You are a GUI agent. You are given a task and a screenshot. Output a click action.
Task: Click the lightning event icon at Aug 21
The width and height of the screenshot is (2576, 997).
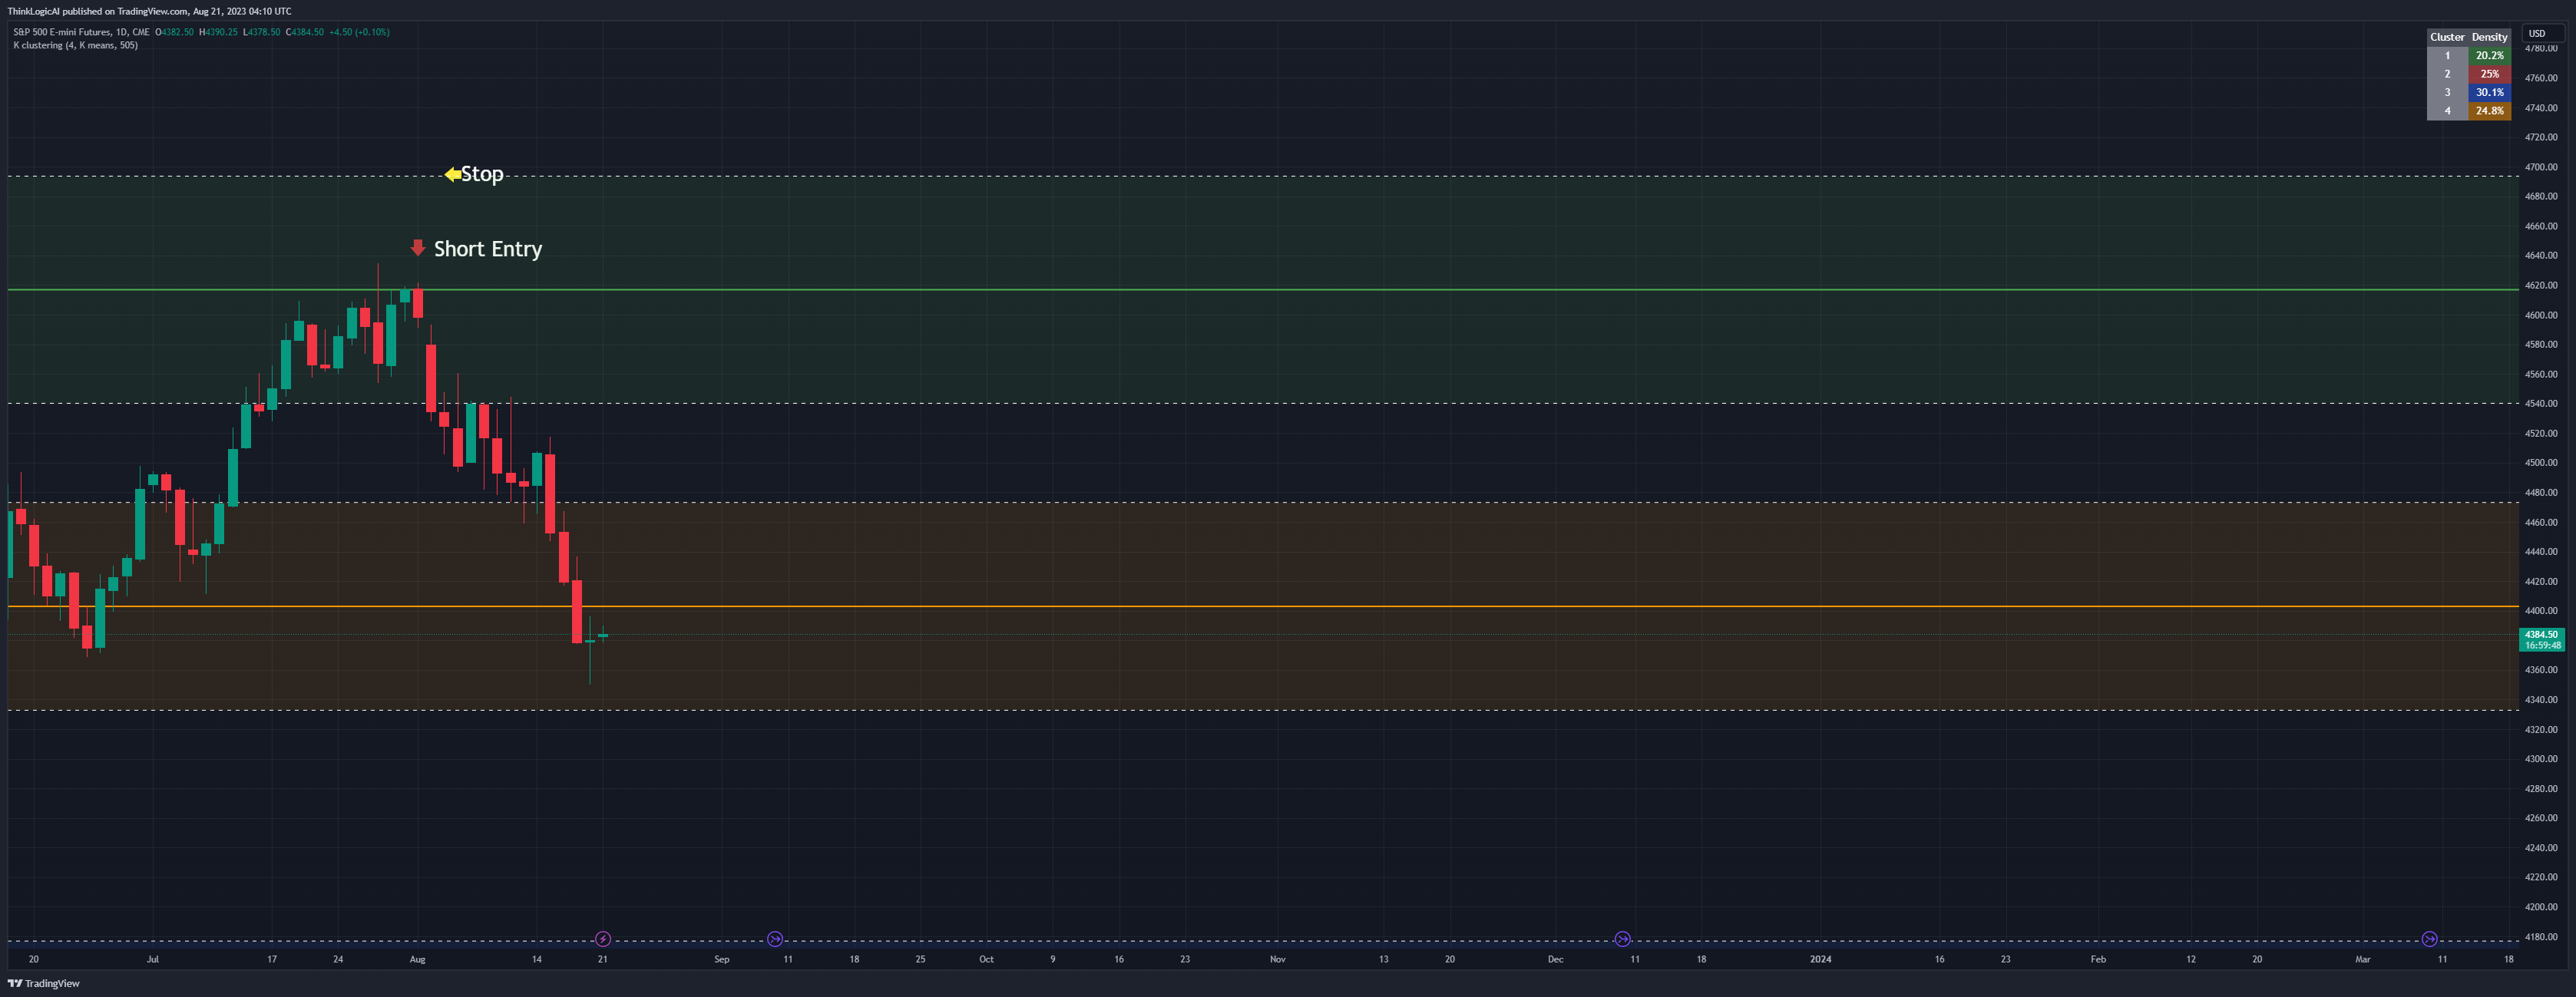[x=603, y=939]
